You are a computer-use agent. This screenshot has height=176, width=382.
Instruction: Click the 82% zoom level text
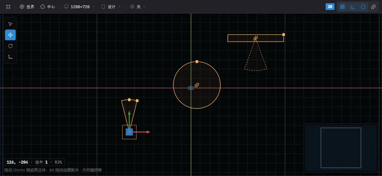[58, 162]
